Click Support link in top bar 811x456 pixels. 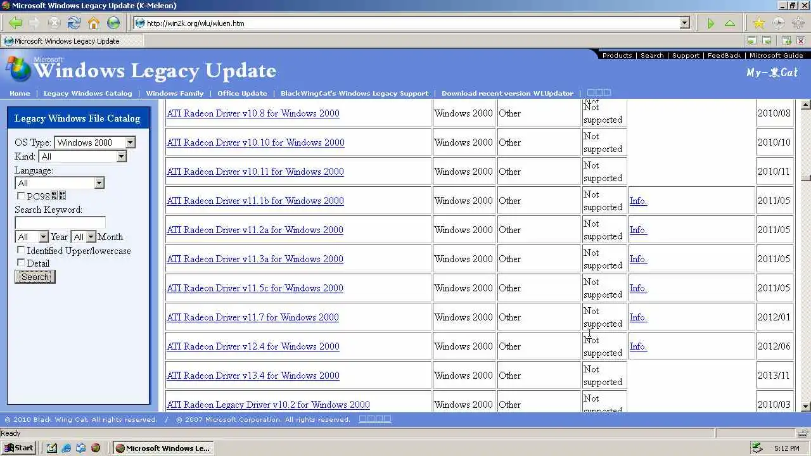[686, 56]
